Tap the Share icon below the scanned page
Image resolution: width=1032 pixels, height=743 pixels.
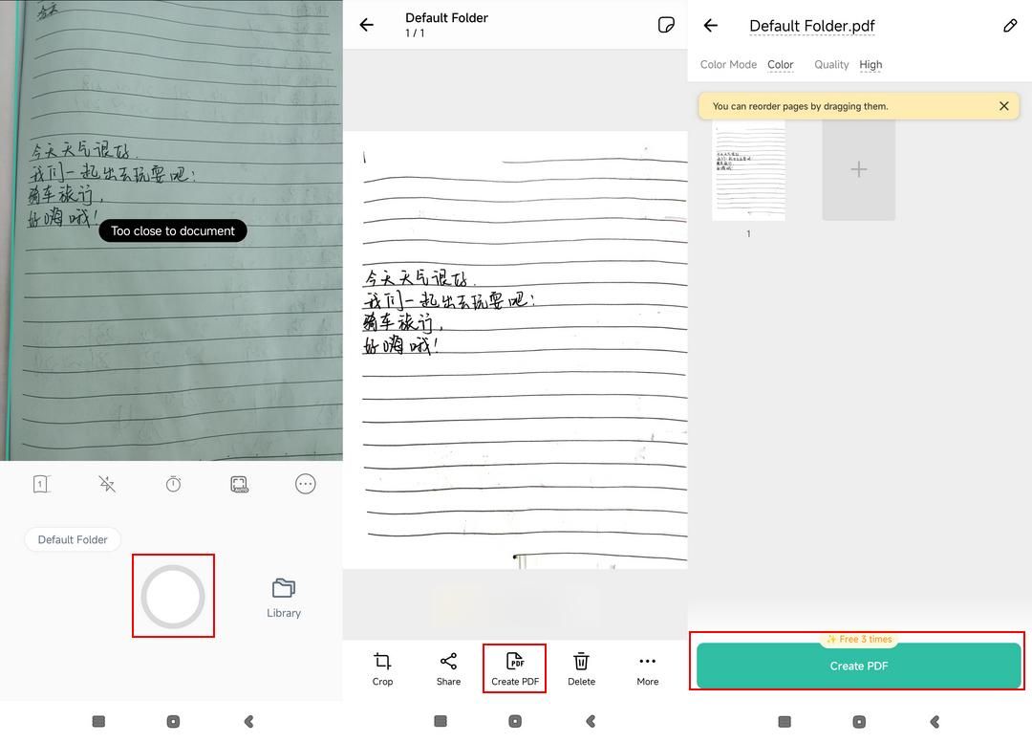click(448, 667)
